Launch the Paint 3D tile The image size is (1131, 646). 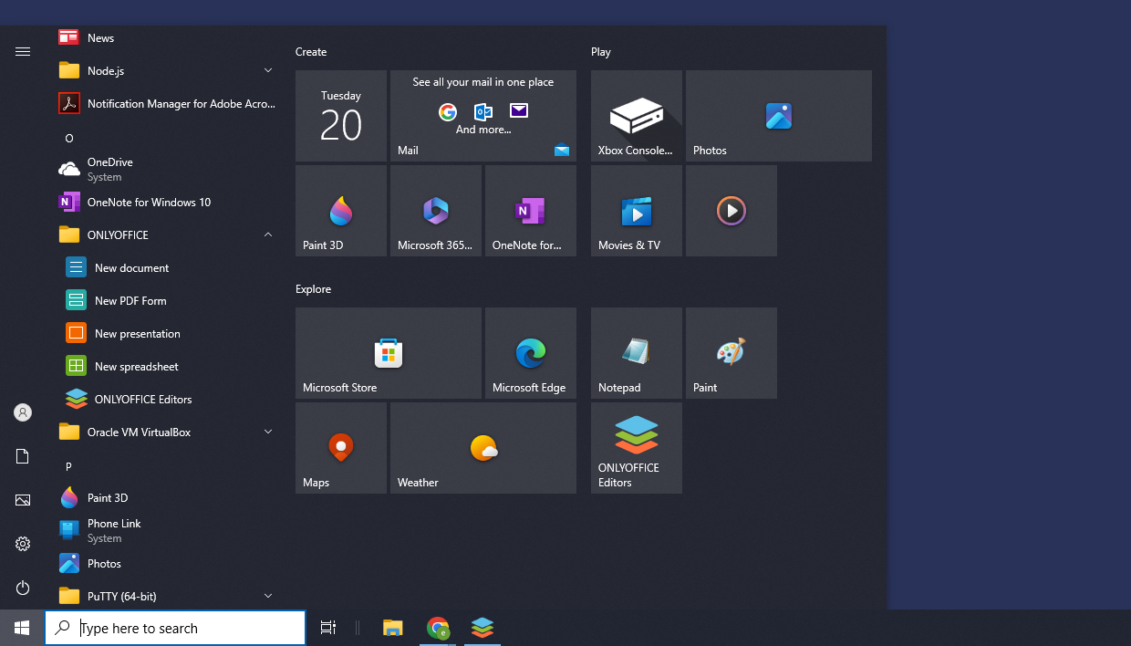[x=341, y=211]
